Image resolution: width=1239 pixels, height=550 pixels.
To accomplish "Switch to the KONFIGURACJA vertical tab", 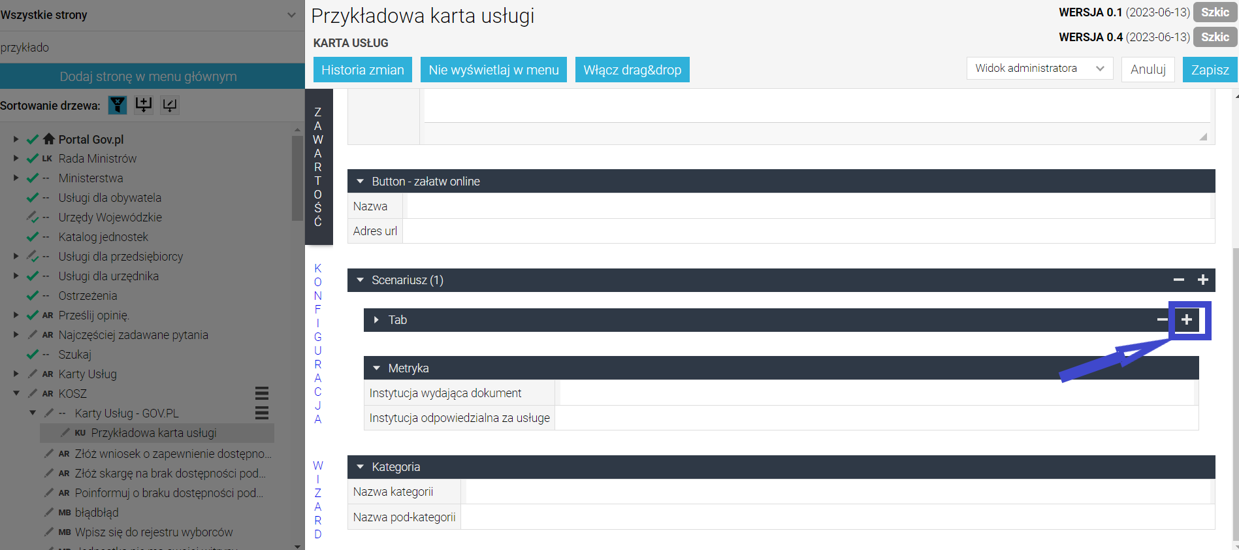I will click(318, 344).
